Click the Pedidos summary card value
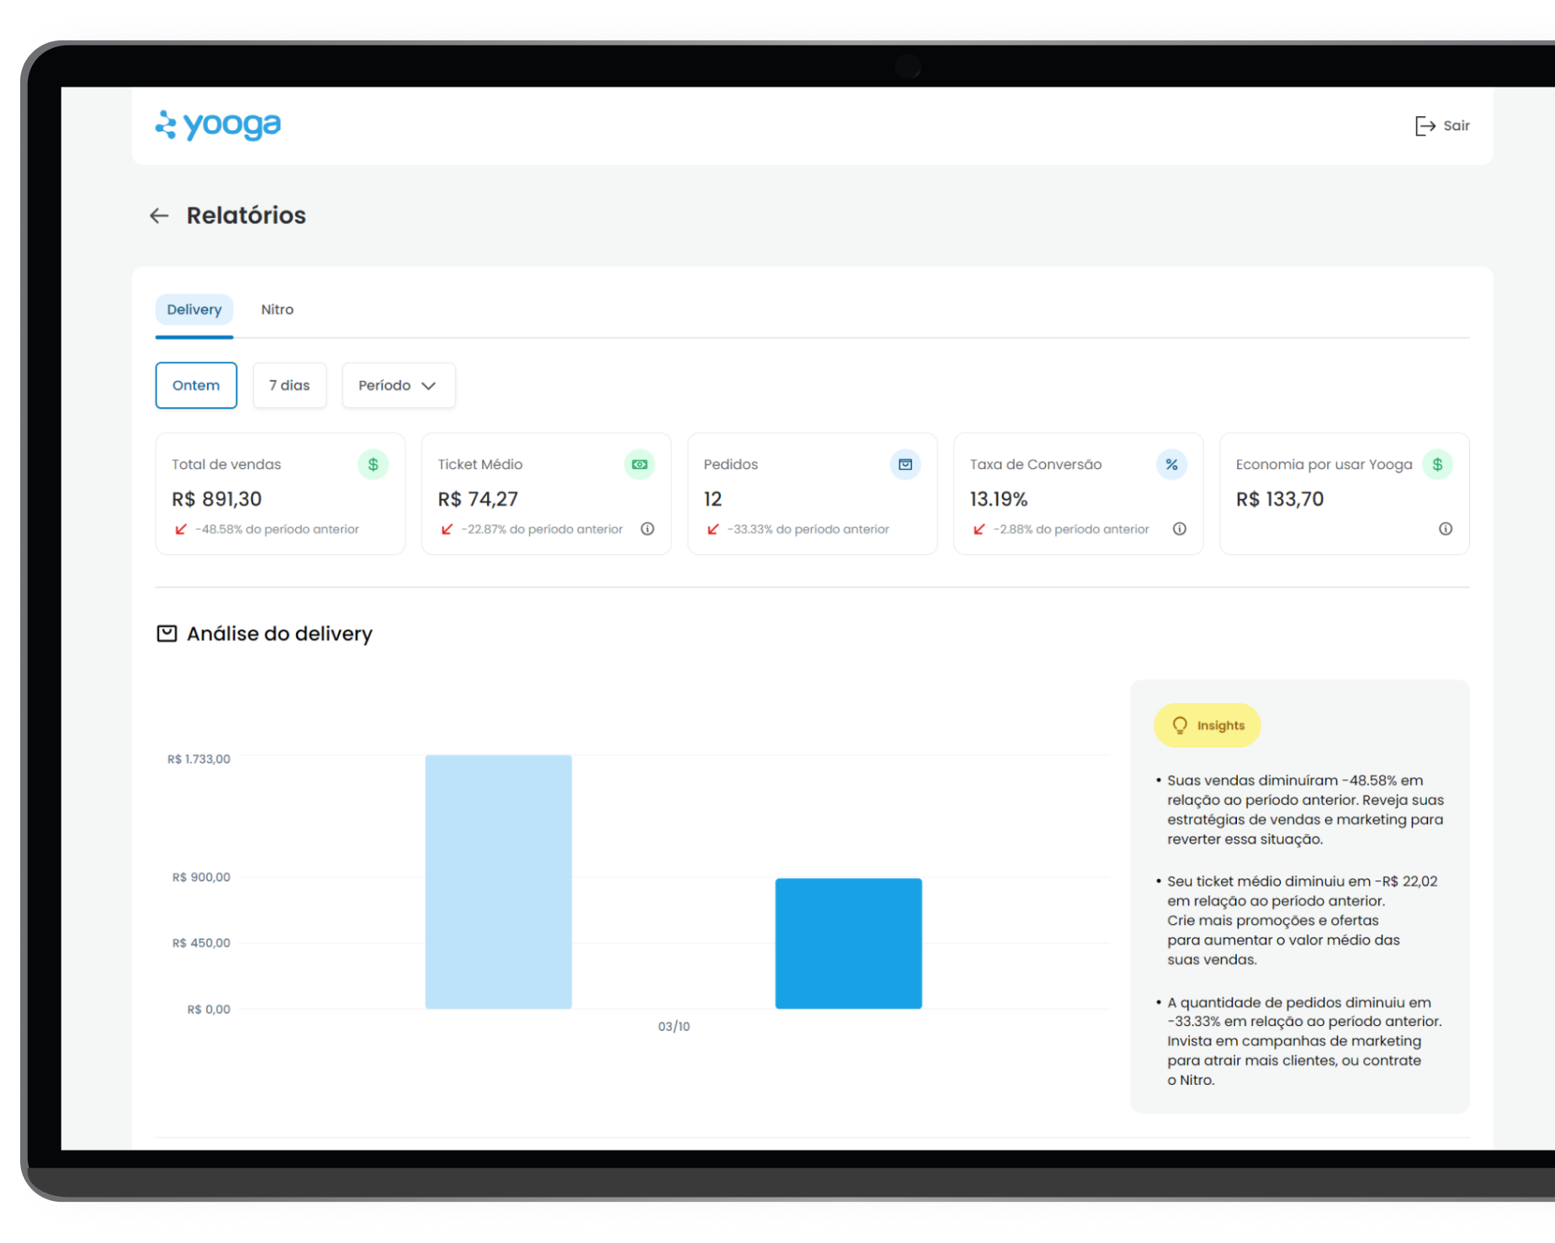 tap(713, 500)
